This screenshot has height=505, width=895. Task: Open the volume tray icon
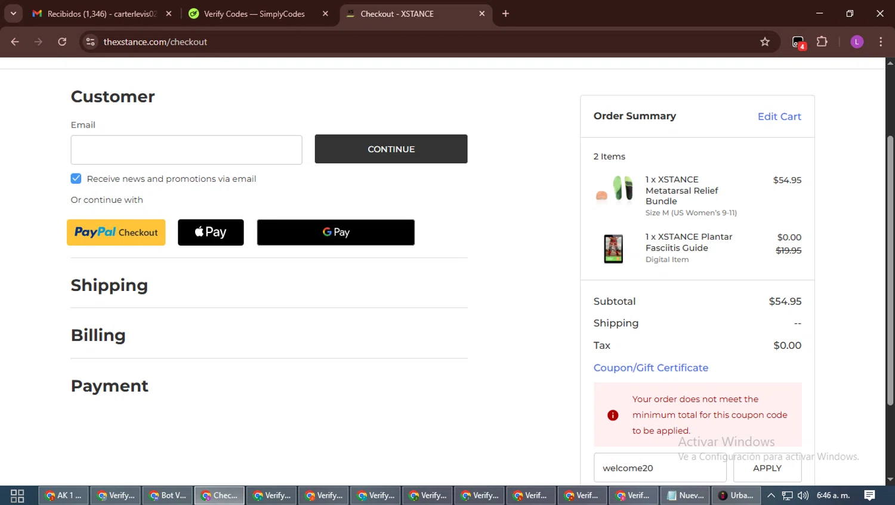[x=803, y=495]
